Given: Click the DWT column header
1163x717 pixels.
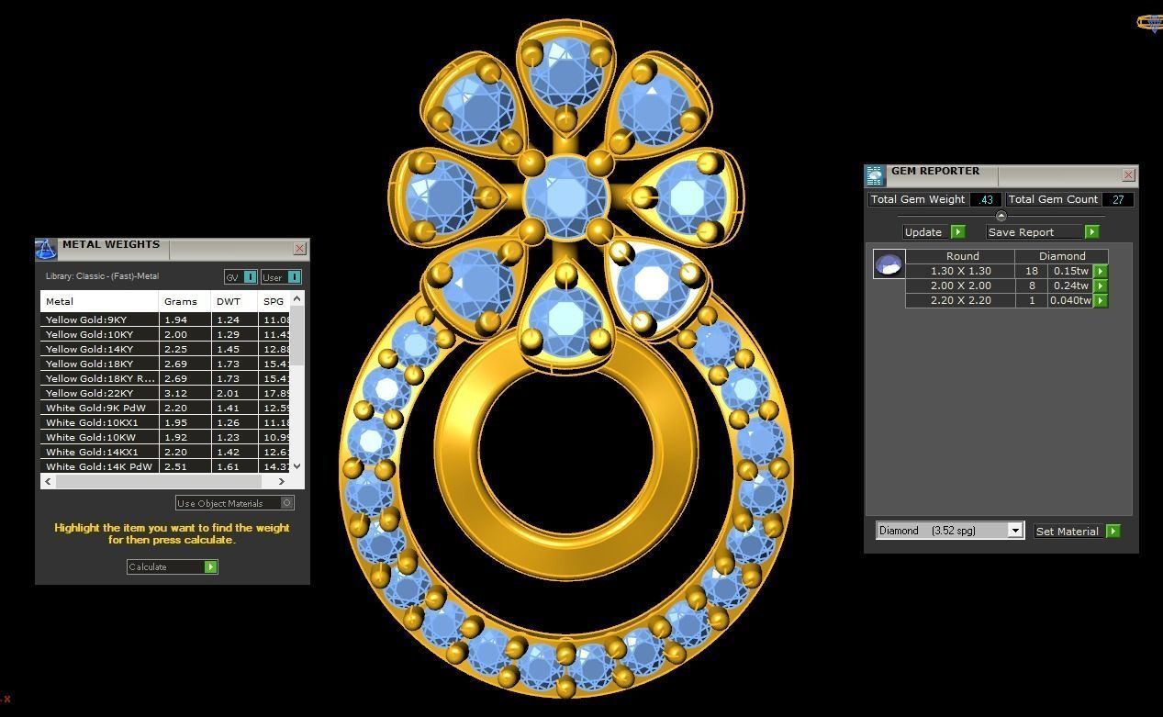Looking at the screenshot, I should click(x=235, y=301).
